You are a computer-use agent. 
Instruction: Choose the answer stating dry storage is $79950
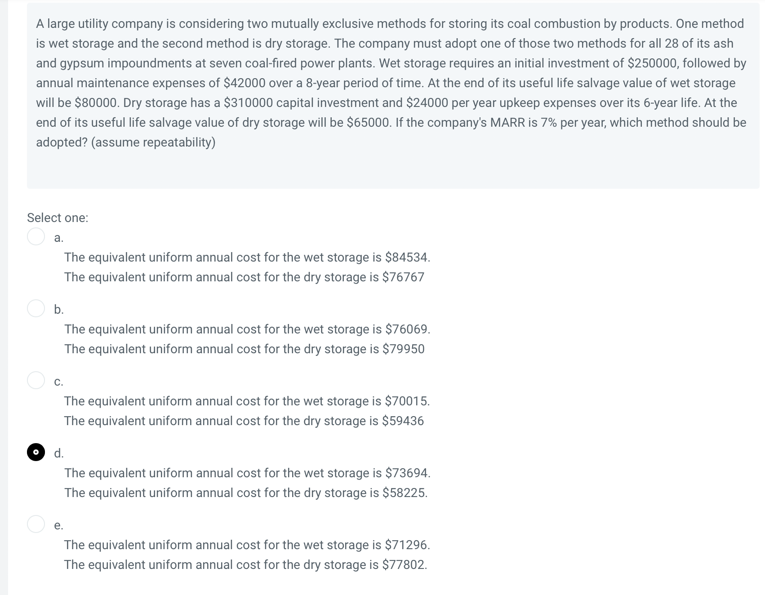tap(244, 349)
